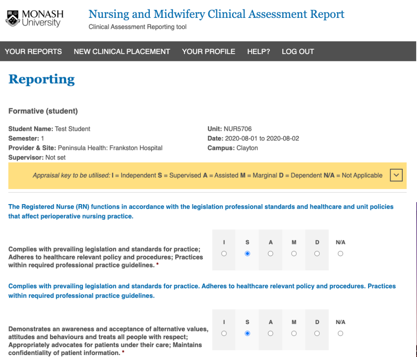The height and width of the screenshot is (357, 417).
Task: Choose Assisted (A) for alternative values row
Action: tap(270, 333)
